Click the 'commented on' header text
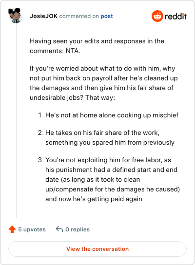This screenshot has width=195, height=265. coord(79,16)
